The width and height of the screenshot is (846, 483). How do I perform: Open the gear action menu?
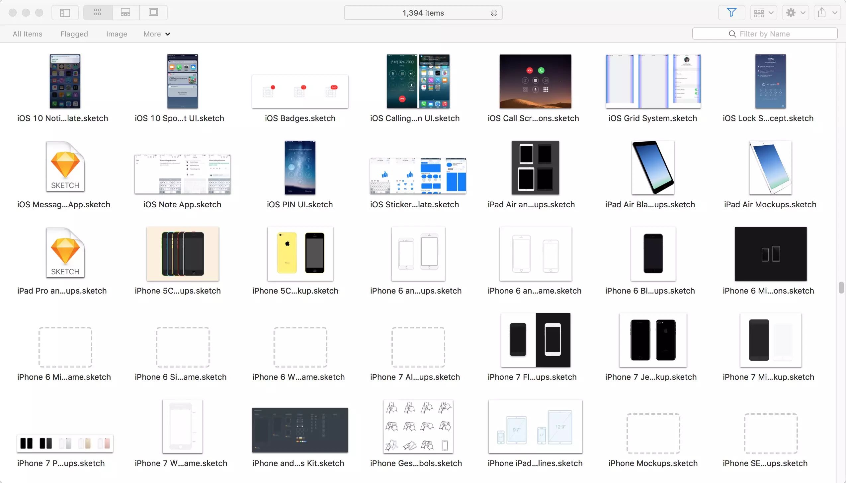tap(795, 13)
